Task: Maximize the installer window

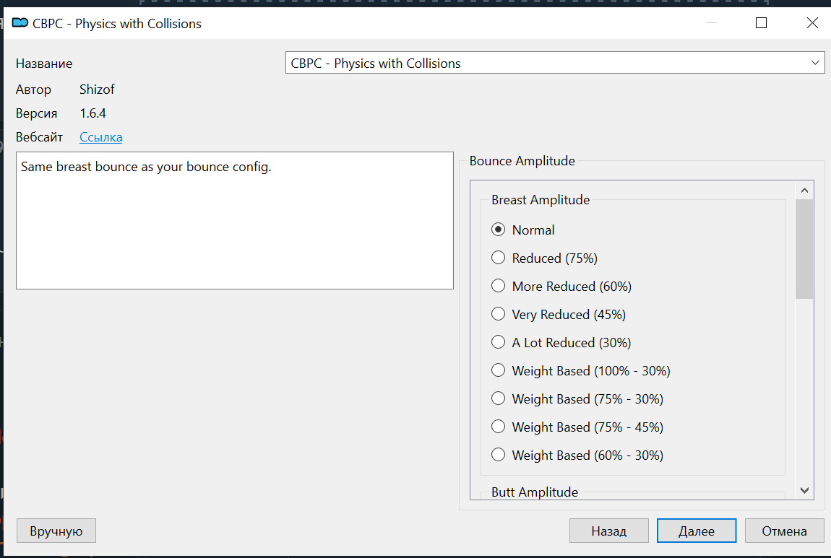Action: click(x=761, y=23)
